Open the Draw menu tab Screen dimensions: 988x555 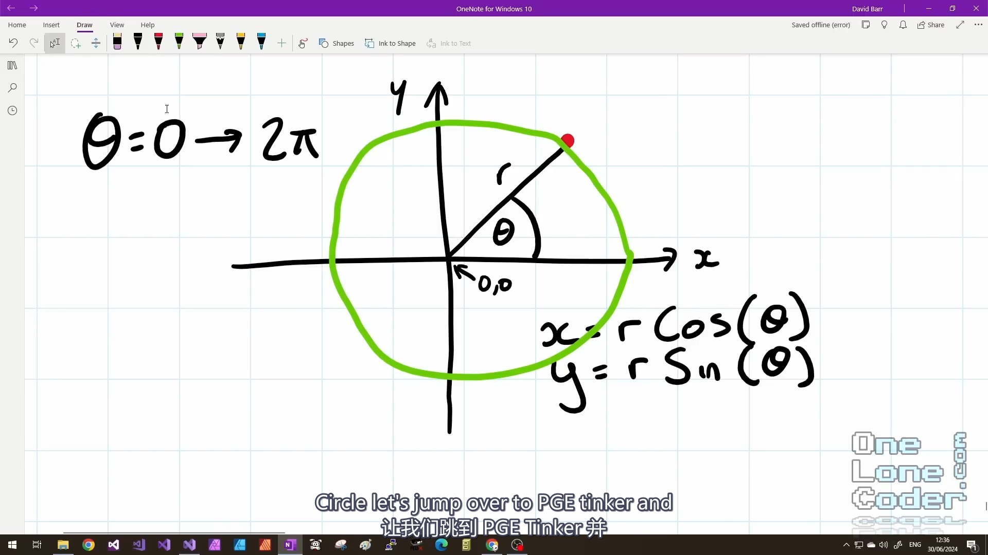coord(84,25)
